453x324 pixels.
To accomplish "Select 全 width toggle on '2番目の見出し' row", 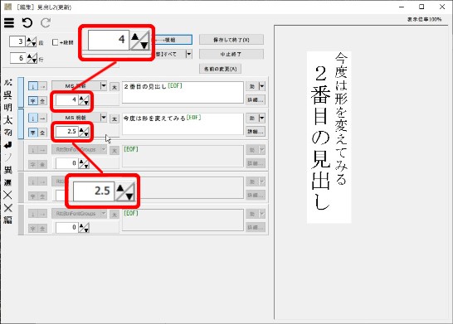I will coord(42,101).
